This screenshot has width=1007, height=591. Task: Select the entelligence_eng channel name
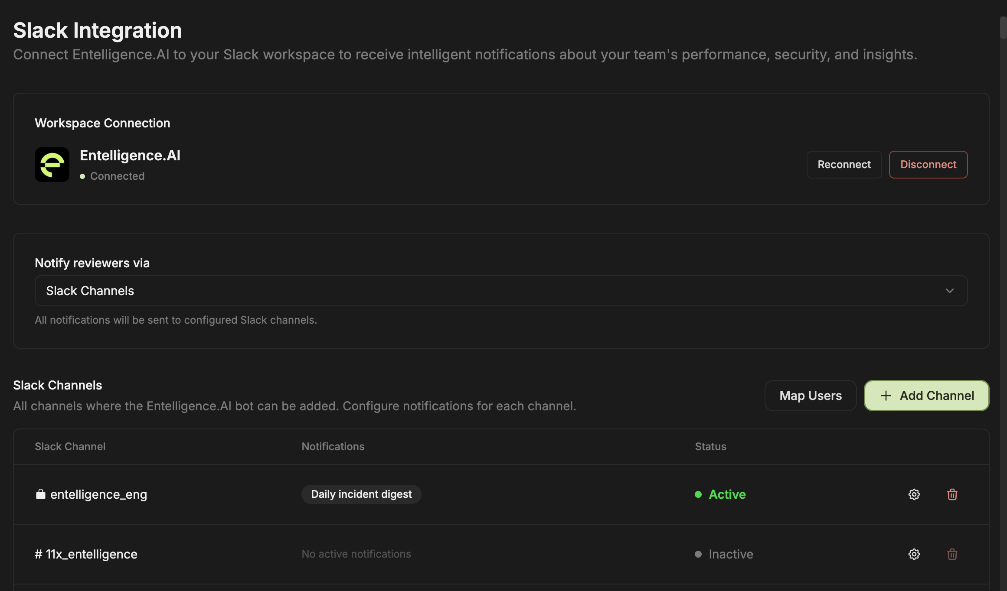point(98,494)
